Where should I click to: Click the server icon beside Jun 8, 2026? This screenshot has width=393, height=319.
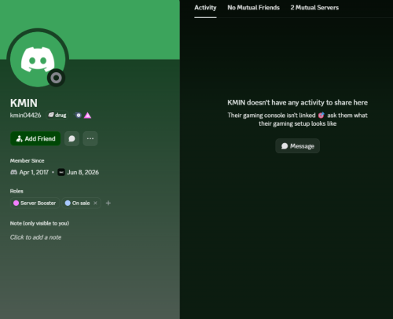[x=61, y=172]
